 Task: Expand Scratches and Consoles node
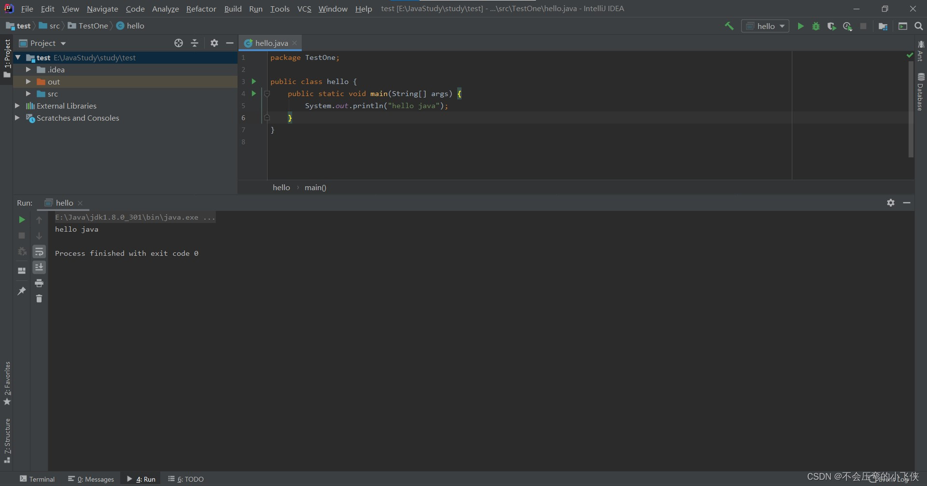pyautogui.click(x=17, y=118)
